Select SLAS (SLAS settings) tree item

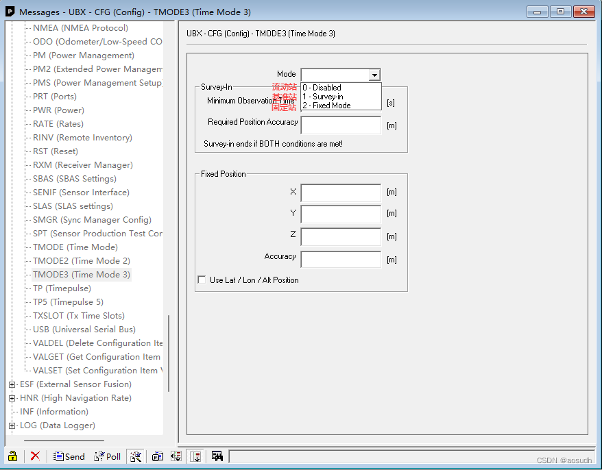73,206
